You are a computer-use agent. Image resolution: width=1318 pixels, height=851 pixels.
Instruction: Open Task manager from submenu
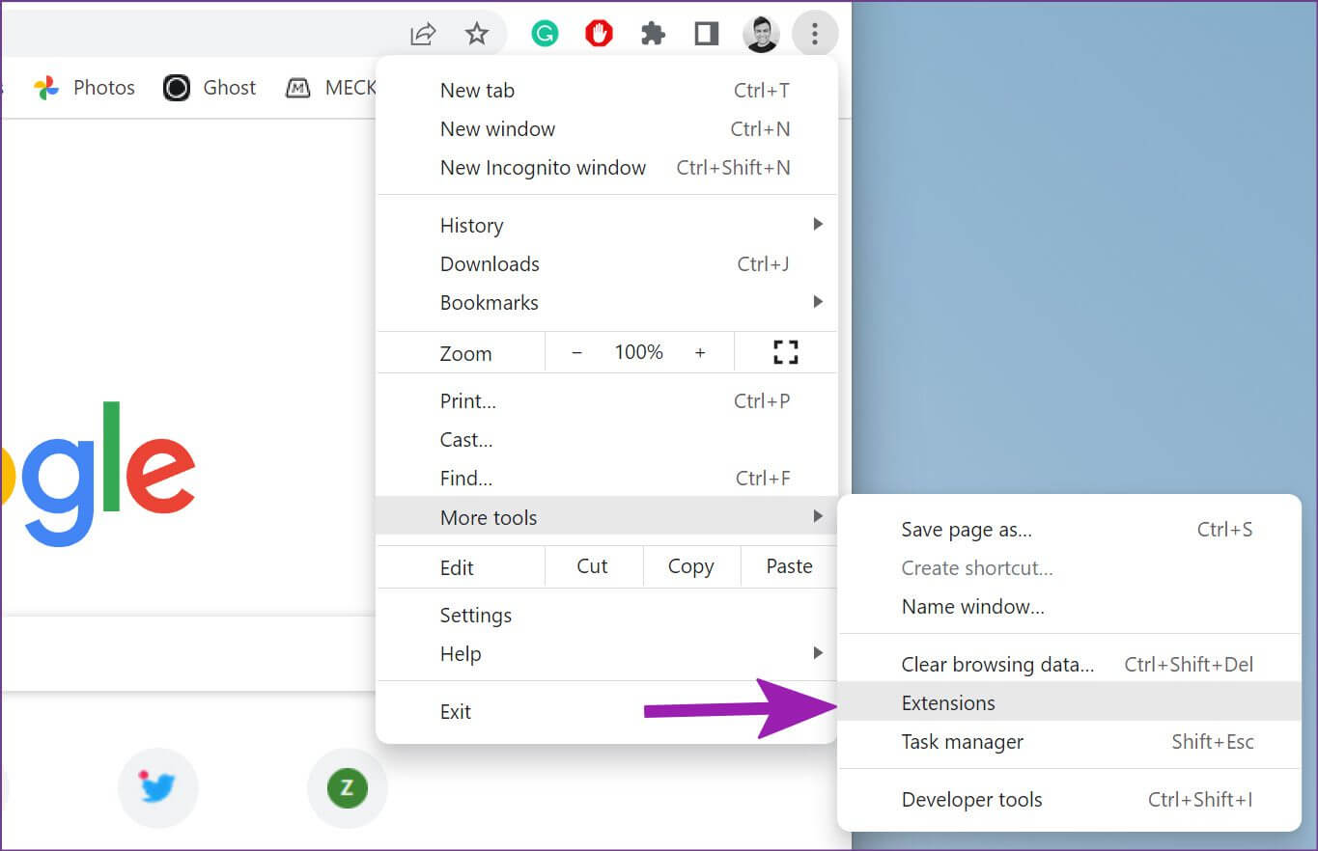coord(1069,741)
